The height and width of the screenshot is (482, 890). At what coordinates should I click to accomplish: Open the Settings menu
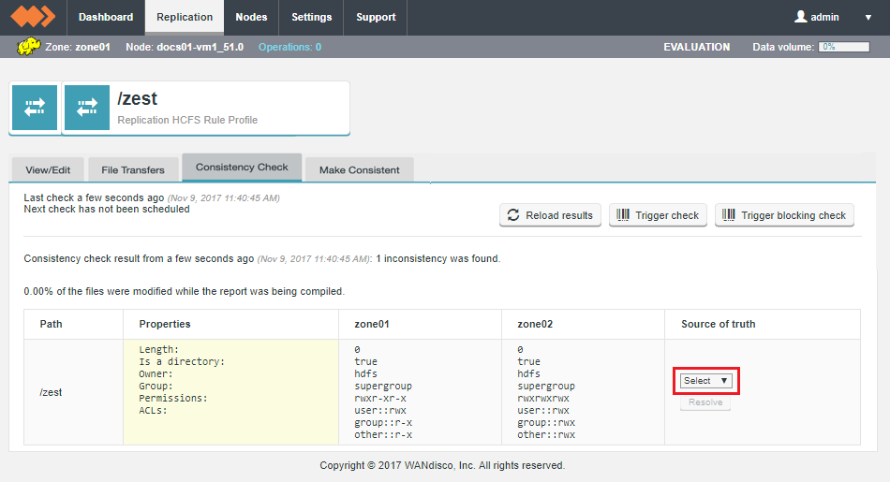pyautogui.click(x=311, y=17)
